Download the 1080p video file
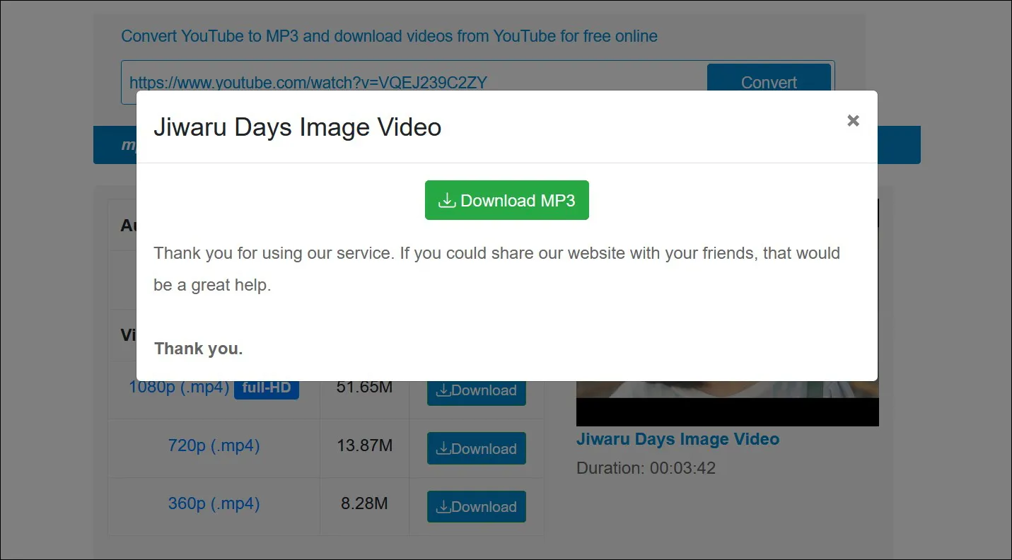 coord(476,391)
